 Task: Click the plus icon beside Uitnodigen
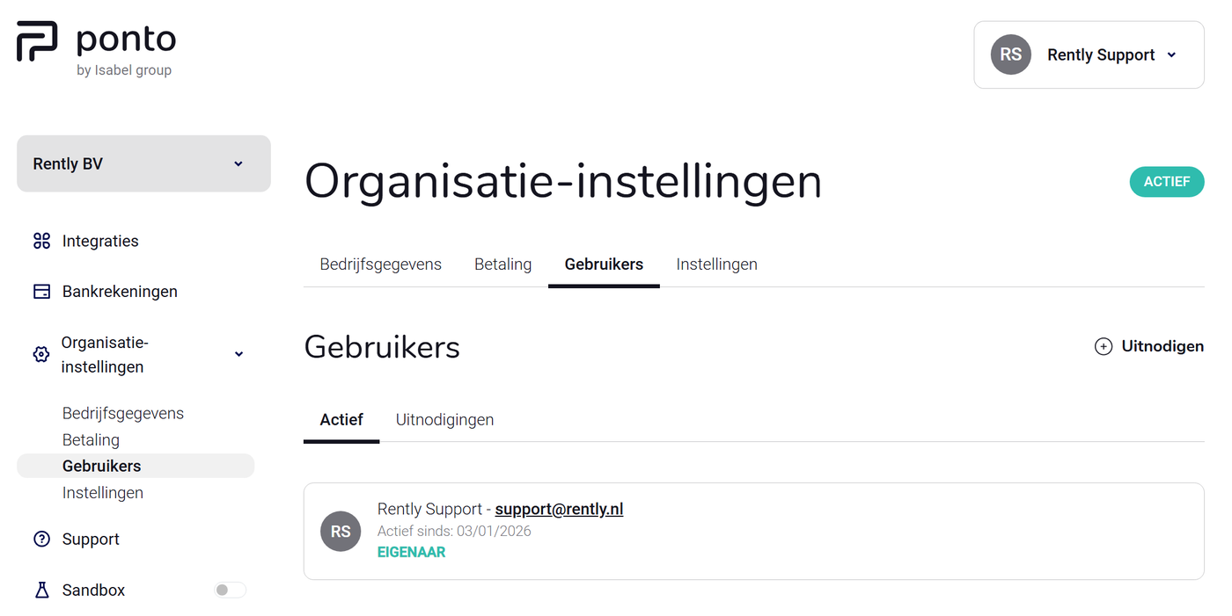[1103, 346]
